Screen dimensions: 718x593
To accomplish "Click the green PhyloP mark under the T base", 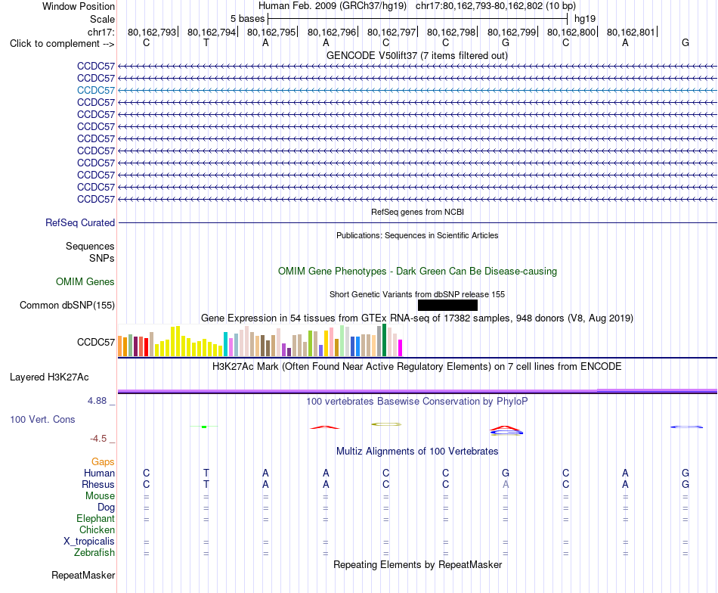I will click(x=204, y=427).
